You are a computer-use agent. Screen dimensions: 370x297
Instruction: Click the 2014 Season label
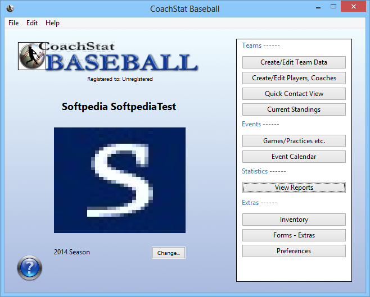click(x=72, y=252)
